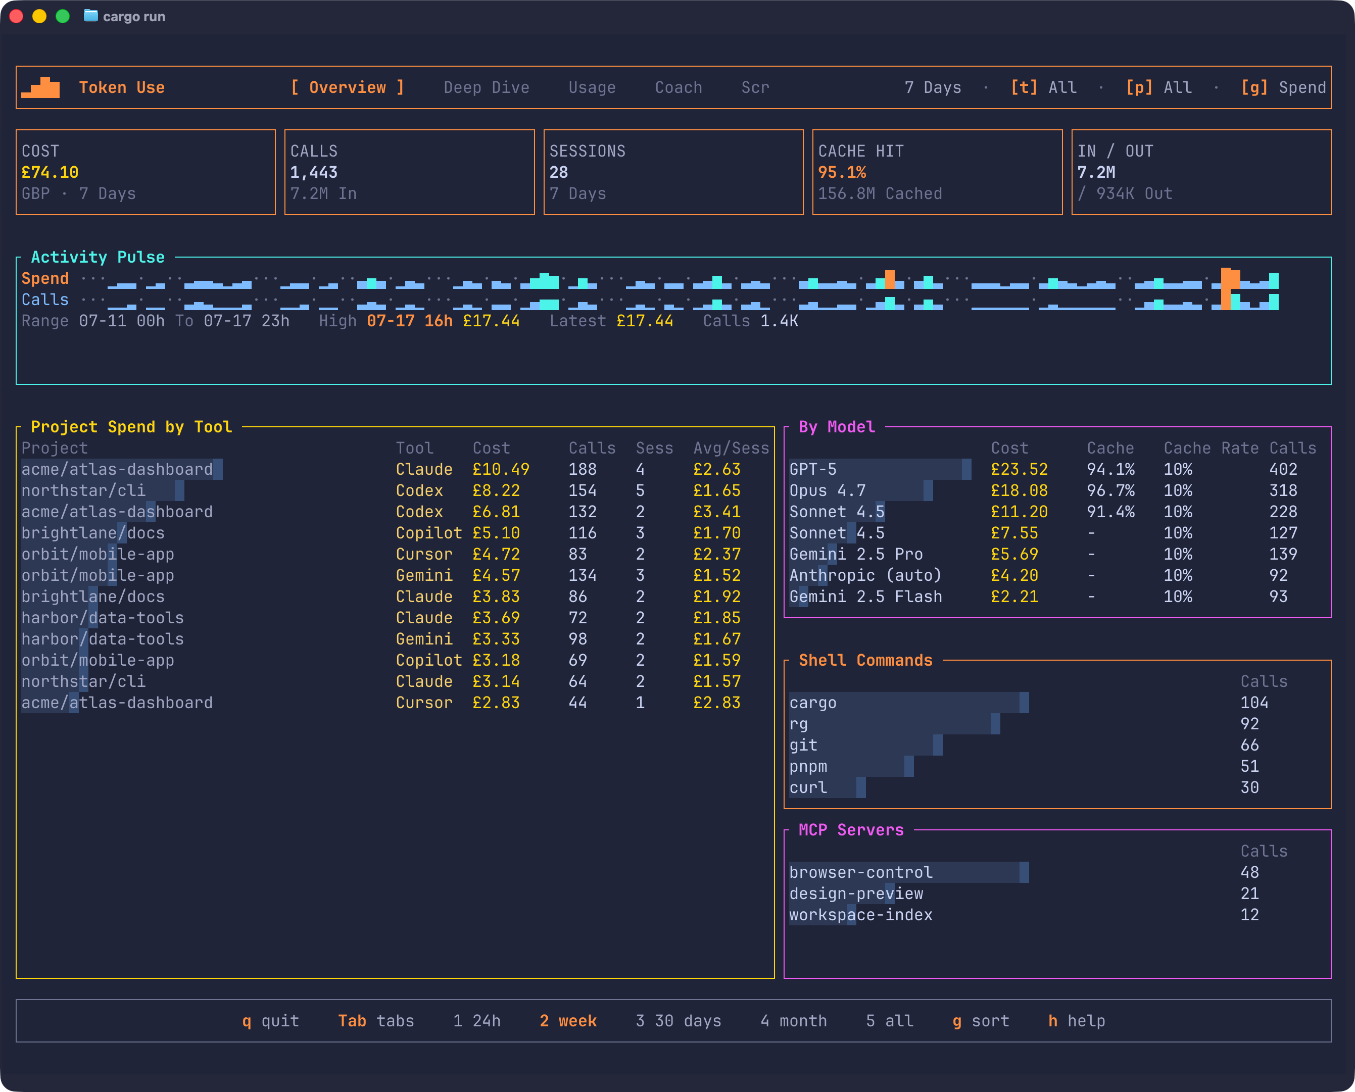The width and height of the screenshot is (1355, 1092).
Task: Select the Opus 4.7 model row
Action: tap(1057, 490)
